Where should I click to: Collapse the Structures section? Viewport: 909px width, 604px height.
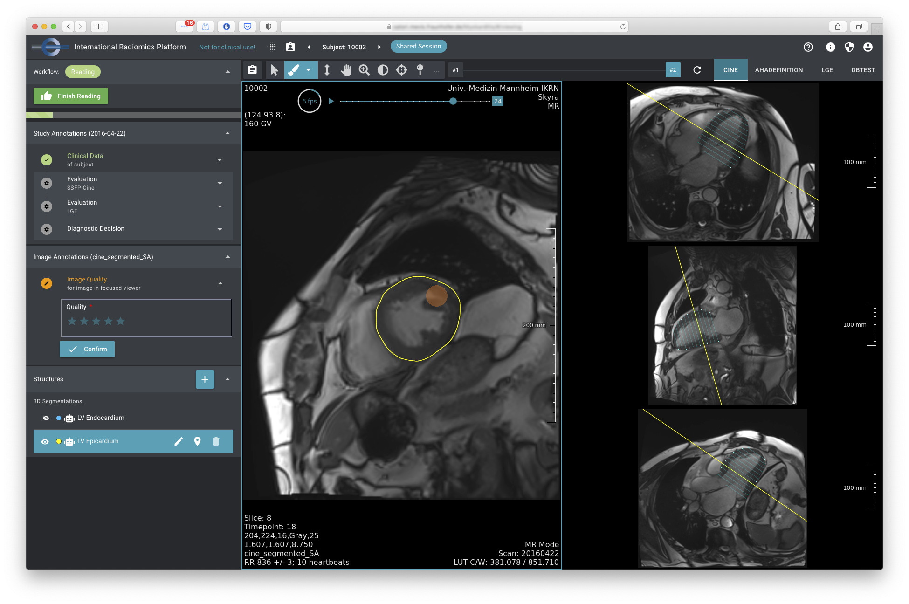pos(227,379)
